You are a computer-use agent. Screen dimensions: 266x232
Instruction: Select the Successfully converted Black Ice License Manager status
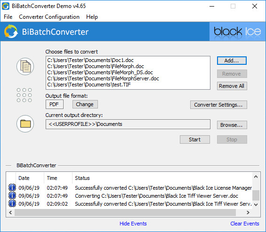tap(163, 188)
